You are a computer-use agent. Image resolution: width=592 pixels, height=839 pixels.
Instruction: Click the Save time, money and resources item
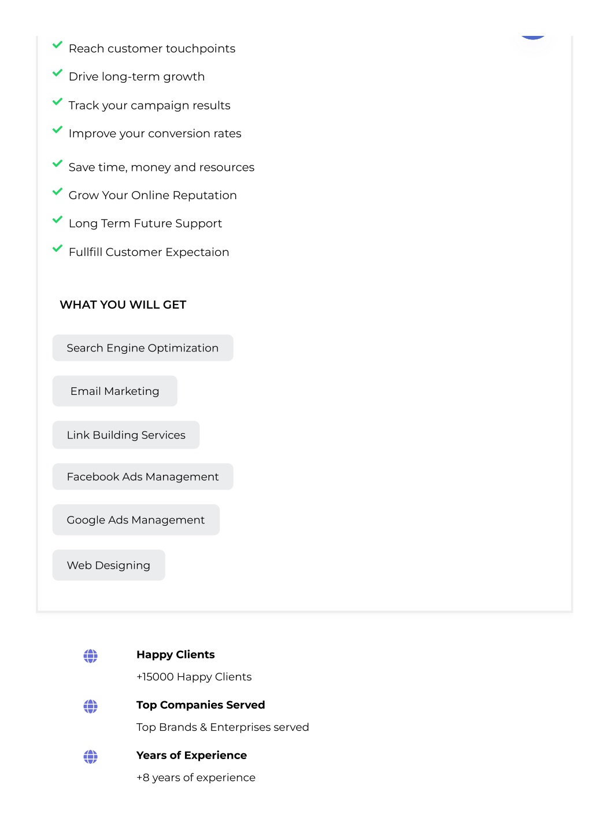coord(161,167)
